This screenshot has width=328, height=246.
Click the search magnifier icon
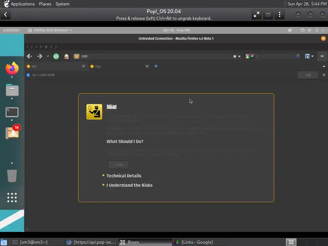(298, 56)
